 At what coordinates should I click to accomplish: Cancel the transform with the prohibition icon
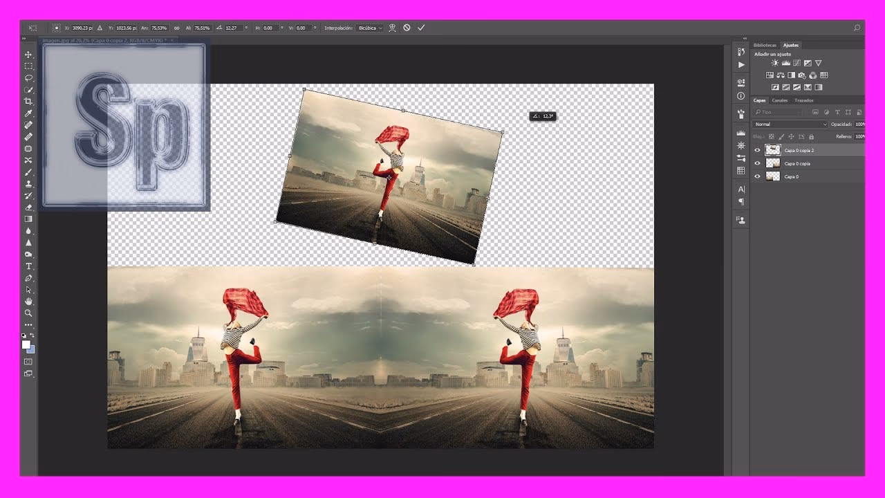click(x=407, y=28)
